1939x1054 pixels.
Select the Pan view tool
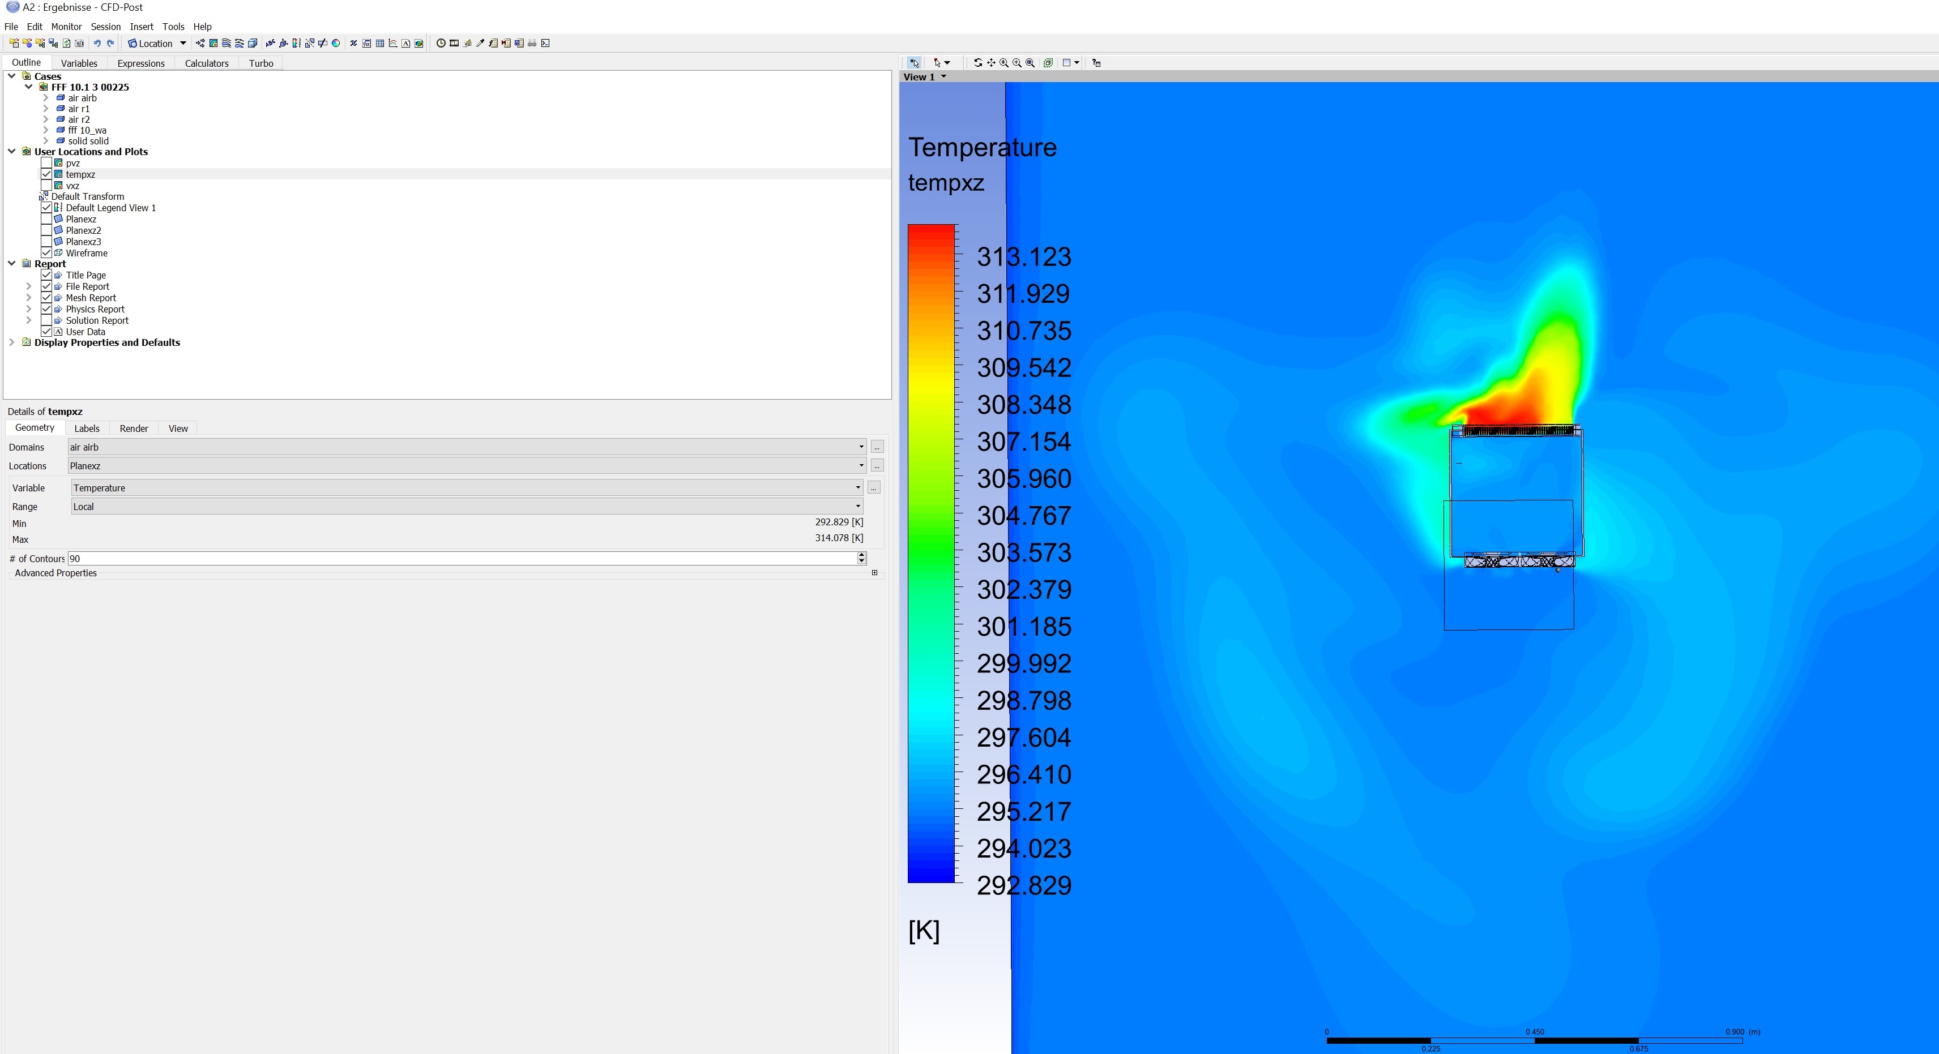(992, 63)
